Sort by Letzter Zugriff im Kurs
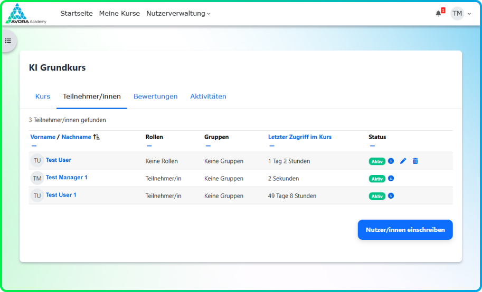The width and height of the screenshot is (482, 292). pos(300,137)
